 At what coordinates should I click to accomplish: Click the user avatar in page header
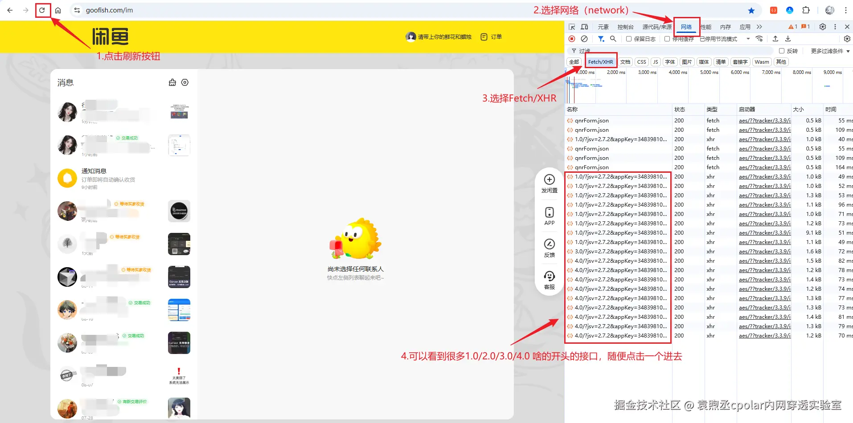410,37
